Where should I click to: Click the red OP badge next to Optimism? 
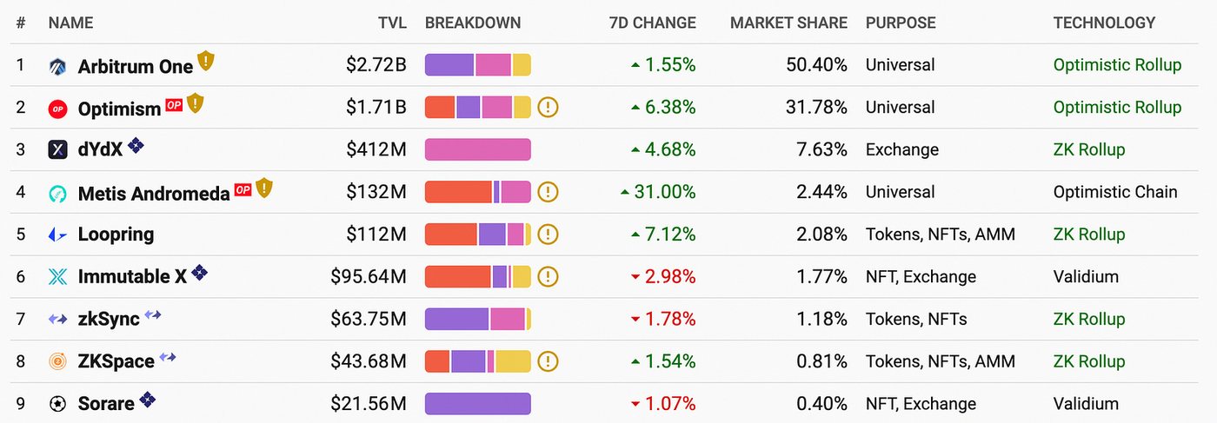point(174,104)
